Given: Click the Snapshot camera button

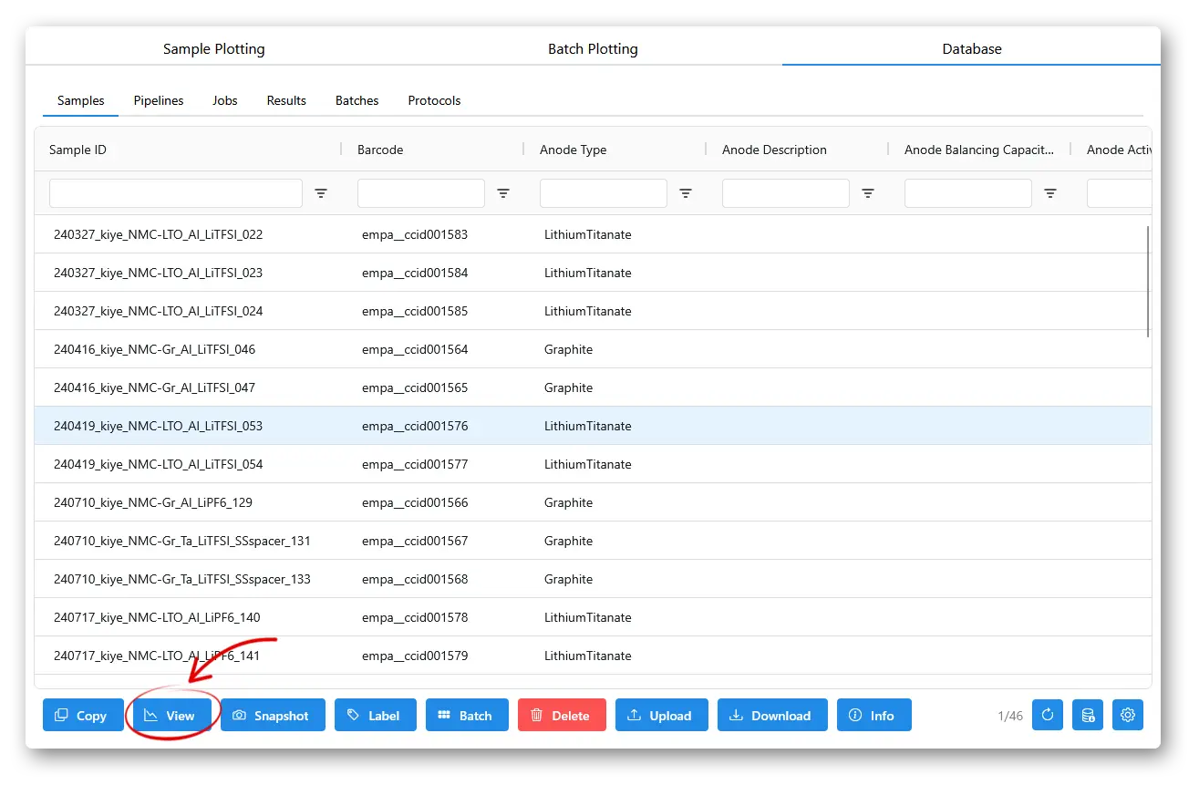Looking at the screenshot, I should (x=273, y=716).
